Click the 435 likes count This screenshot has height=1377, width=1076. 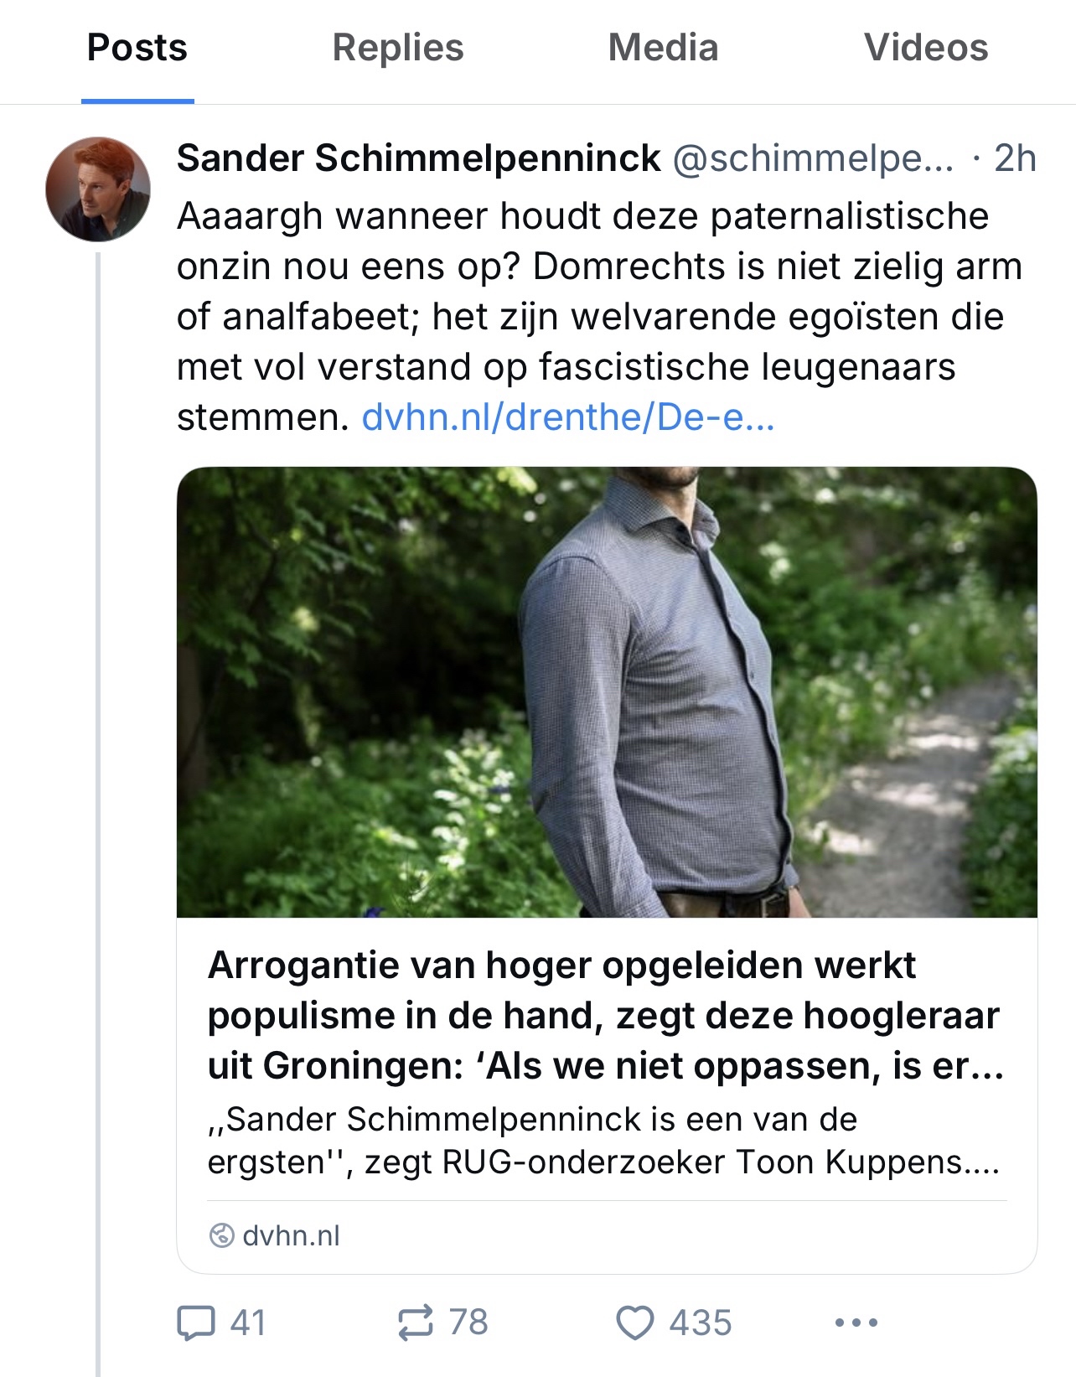(x=700, y=1323)
